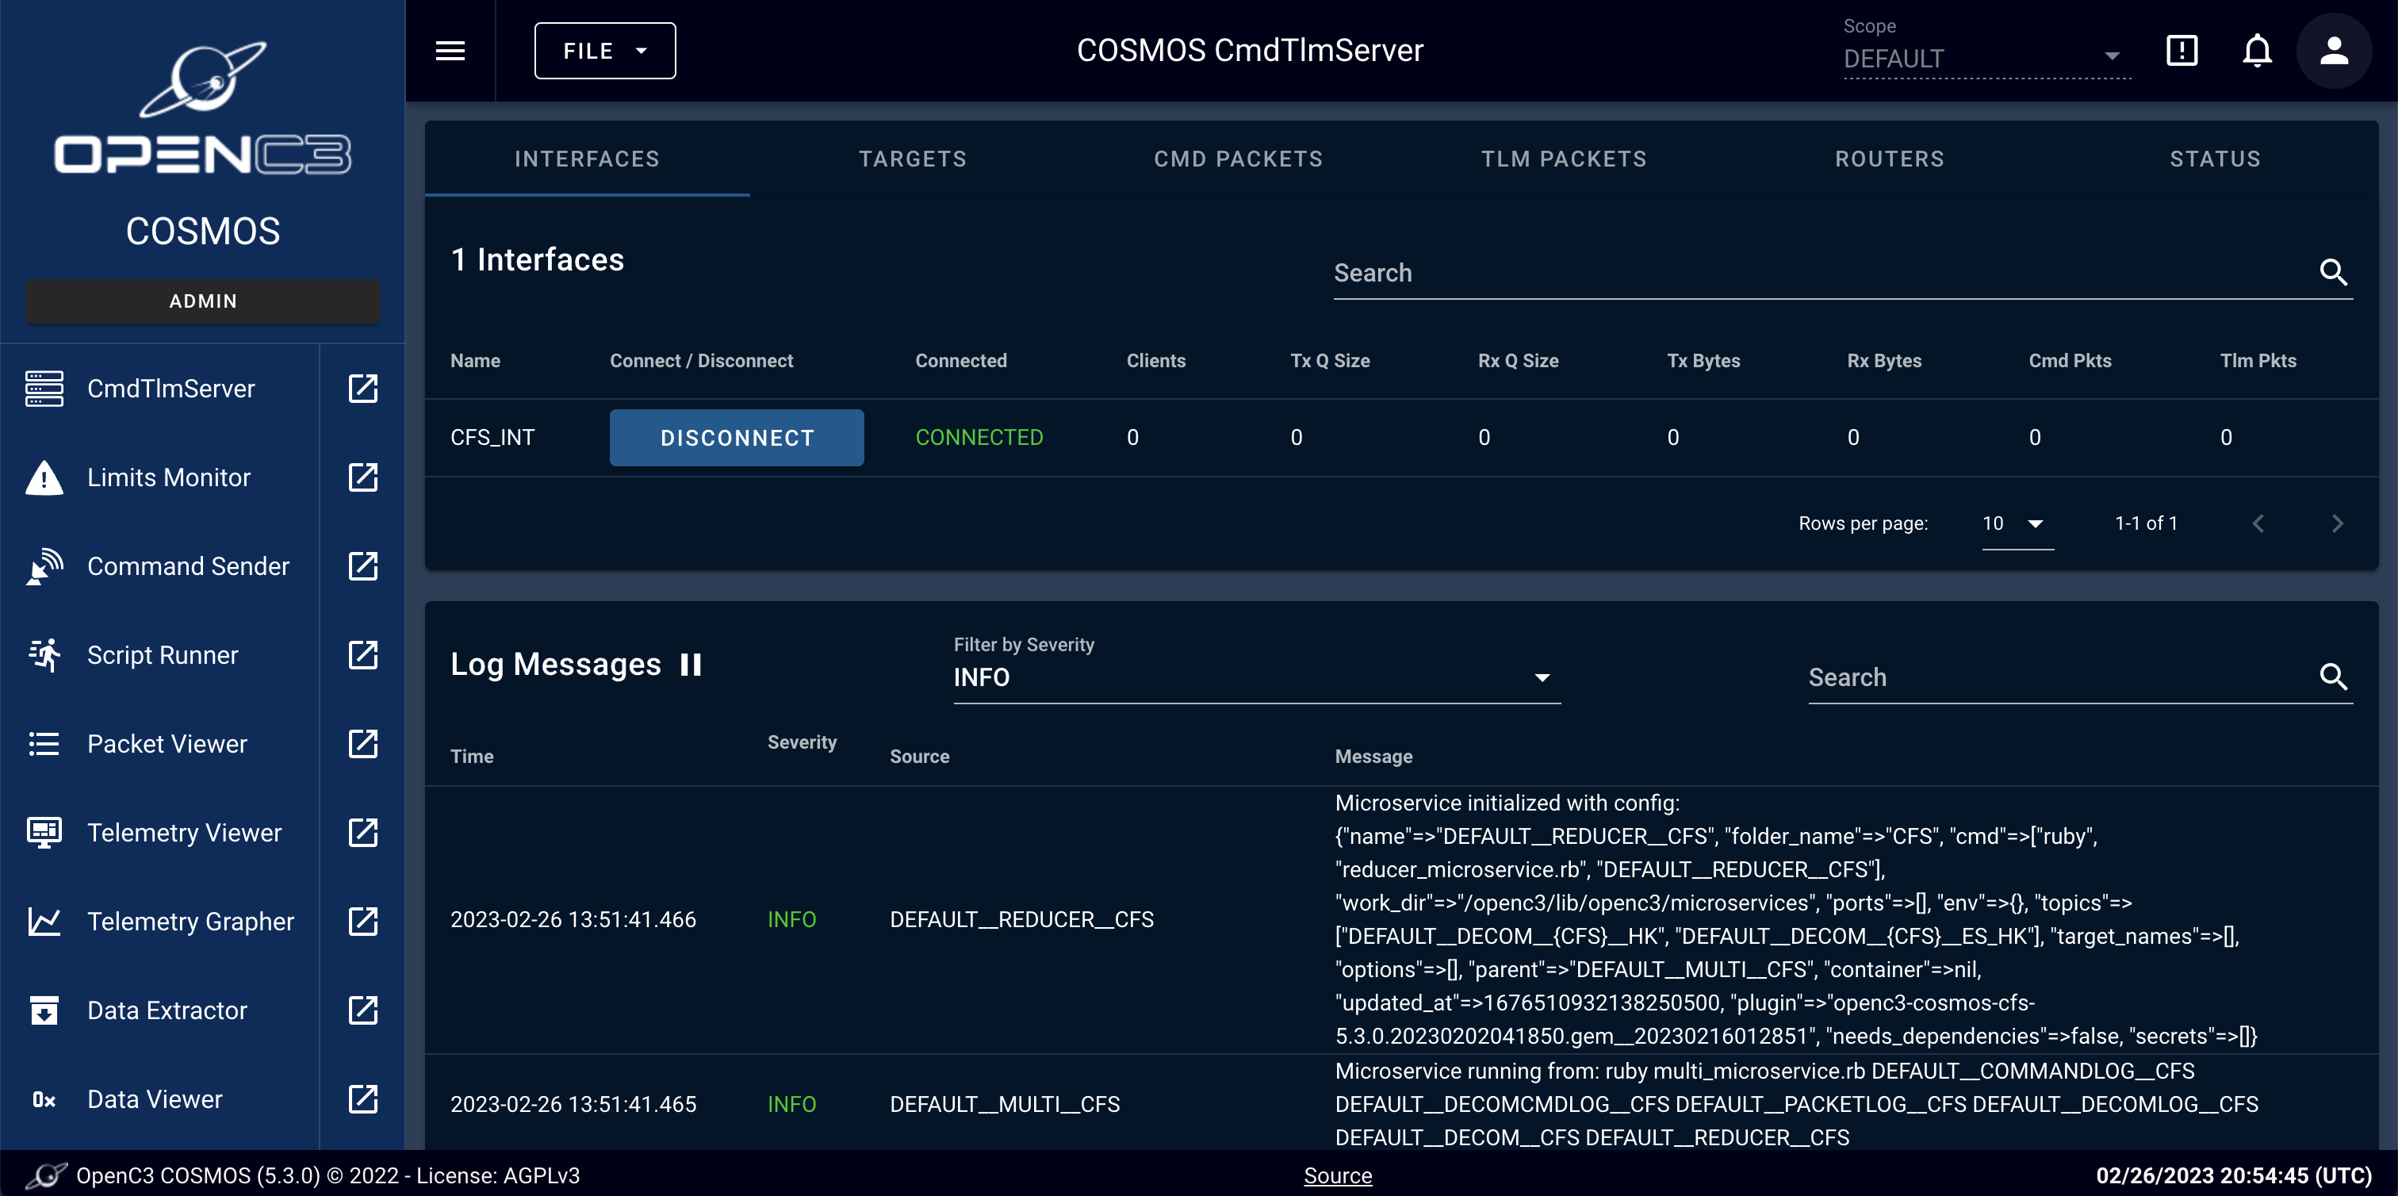Open the Rows per page dropdown

(2016, 523)
